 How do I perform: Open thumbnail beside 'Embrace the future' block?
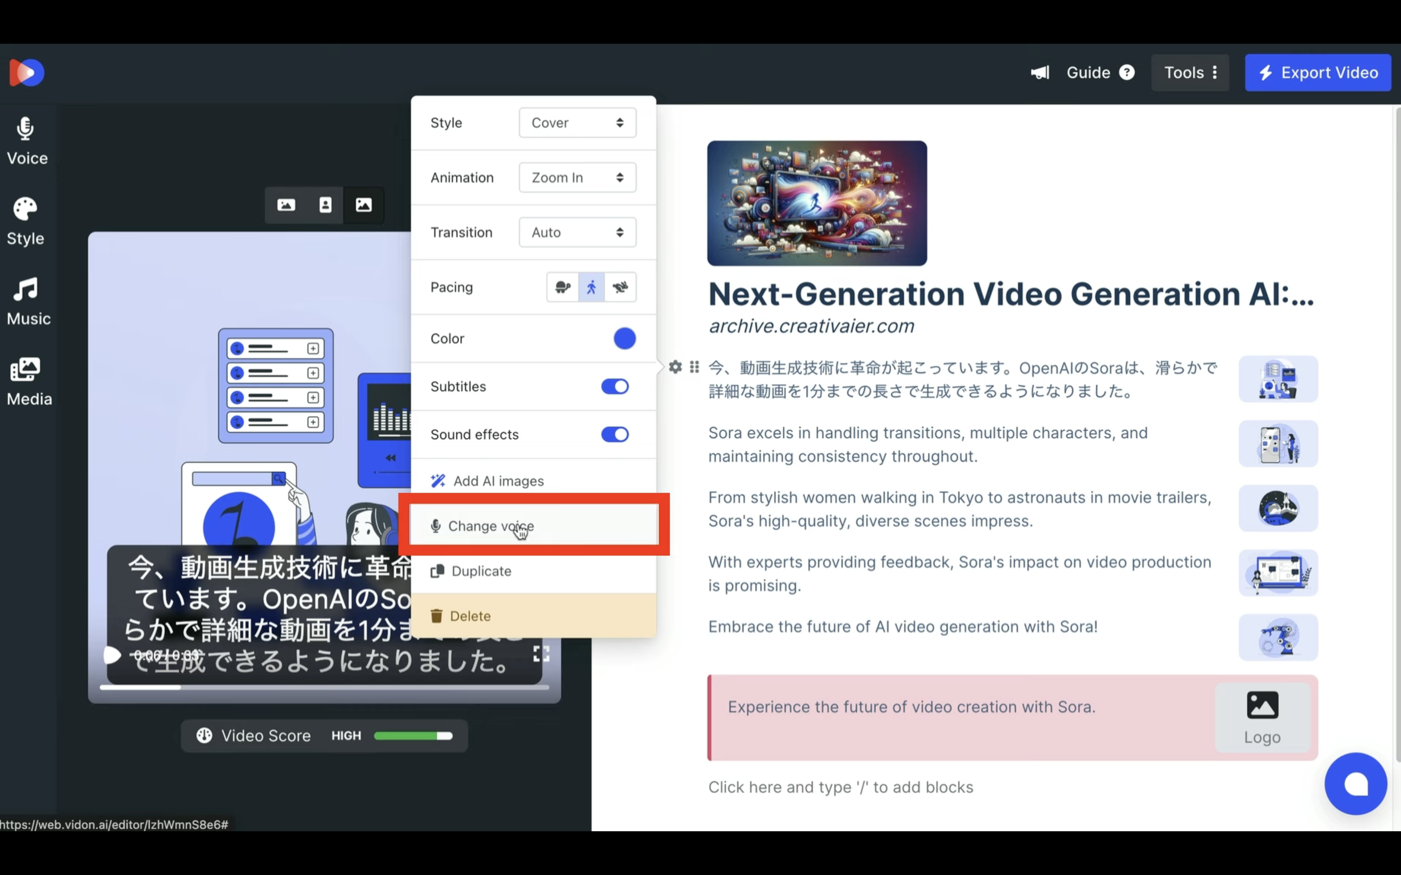point(1278,637)
